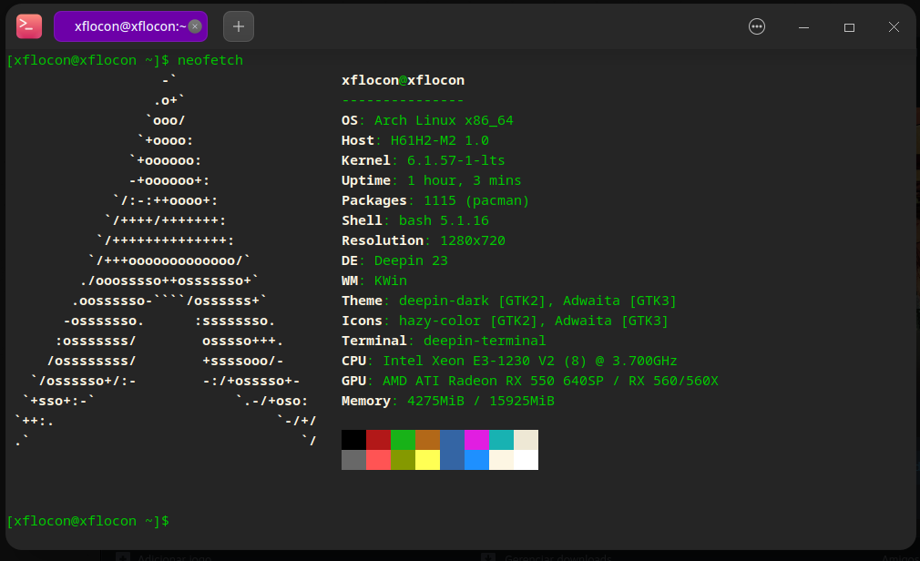Click the 'deepin-dark [GTK2]' theme text

(473, 301)
